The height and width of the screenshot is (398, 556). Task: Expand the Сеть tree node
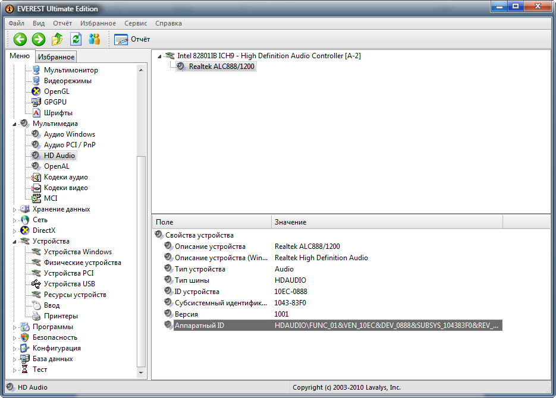[x=14, y=220]
